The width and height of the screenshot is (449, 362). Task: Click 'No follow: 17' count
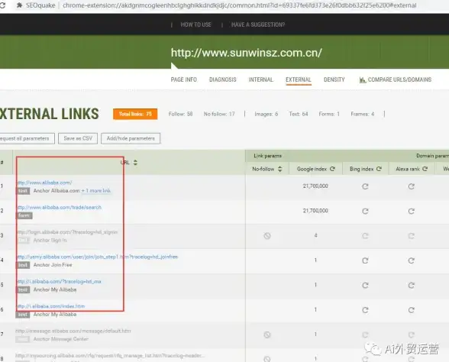[x=219, y=114]
